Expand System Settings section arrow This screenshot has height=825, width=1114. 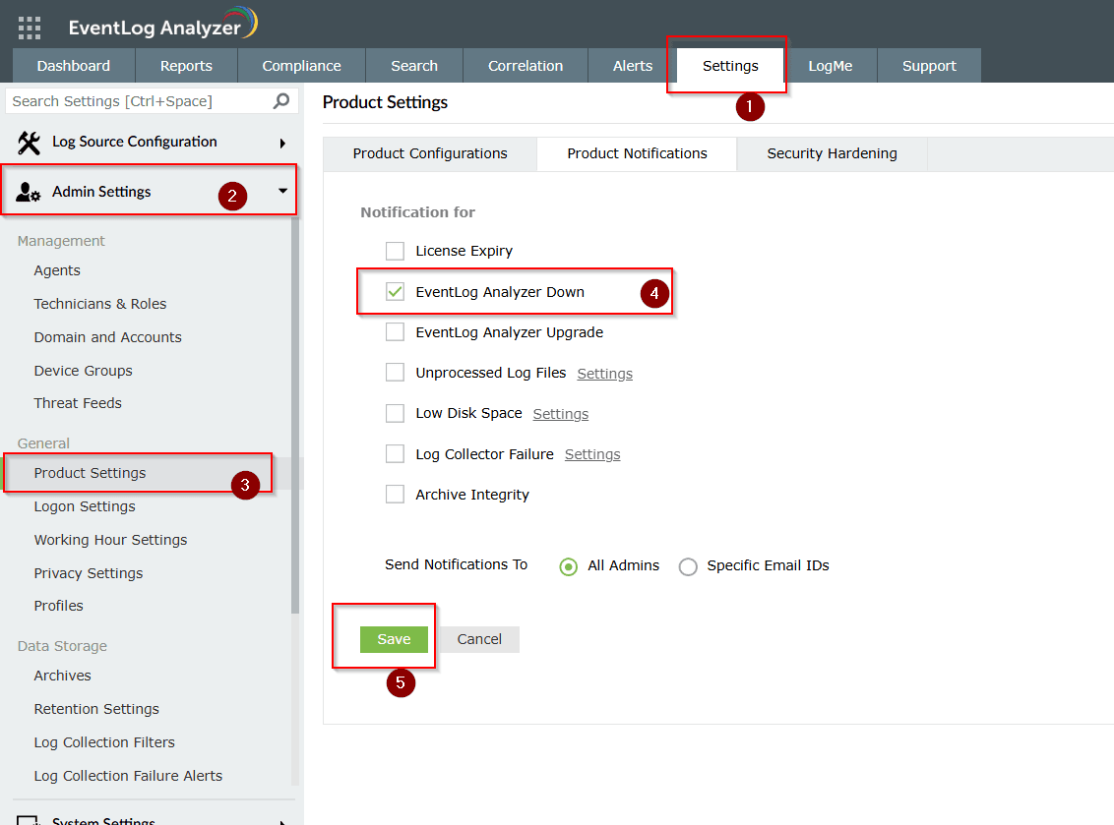[x=282, y=821]
